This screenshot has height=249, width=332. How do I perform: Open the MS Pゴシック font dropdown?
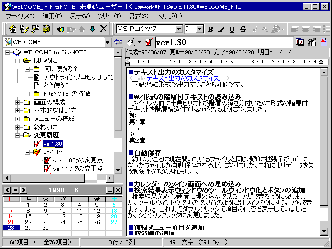pos(178,29)
